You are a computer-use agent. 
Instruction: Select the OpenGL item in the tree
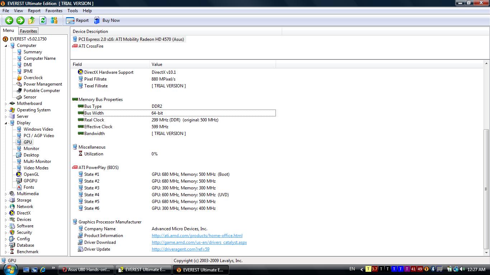31,174
